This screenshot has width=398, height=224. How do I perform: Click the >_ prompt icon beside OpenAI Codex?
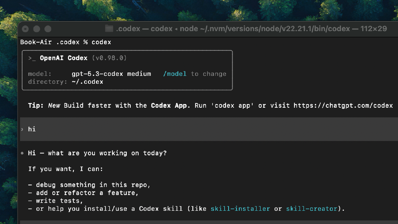pos(32,58)
